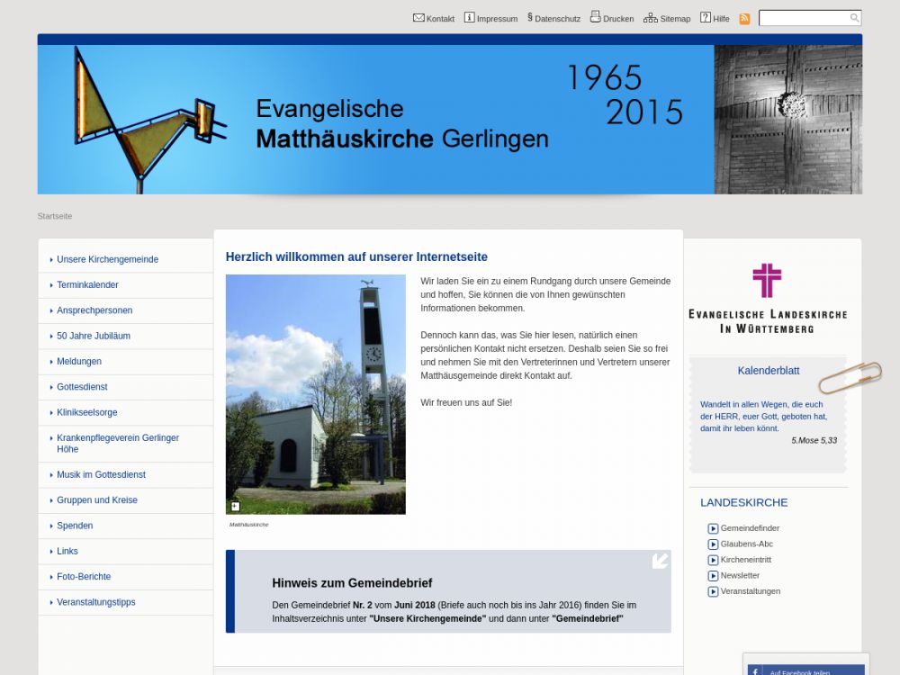The height and width of the screenshot is (675, 900).
Task: Select 50 Jahre Jubiläum menu item
Action: [x=94, y=336]
